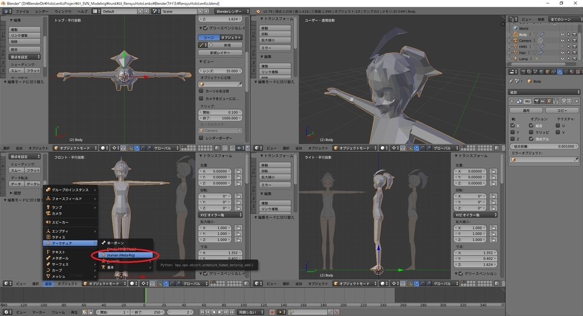Collapse the mirror modifier panel triangle

[x=512, y=101]
